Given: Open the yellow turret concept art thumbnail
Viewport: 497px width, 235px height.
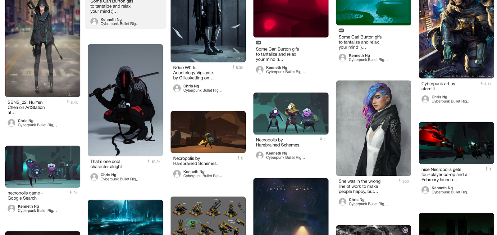Looking at the screenshot, I should (208, 216).
